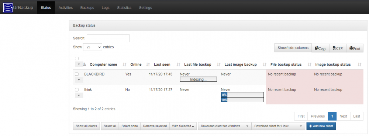369x136 pixels.
Task: Go to First page
Action: coord(301,116)
